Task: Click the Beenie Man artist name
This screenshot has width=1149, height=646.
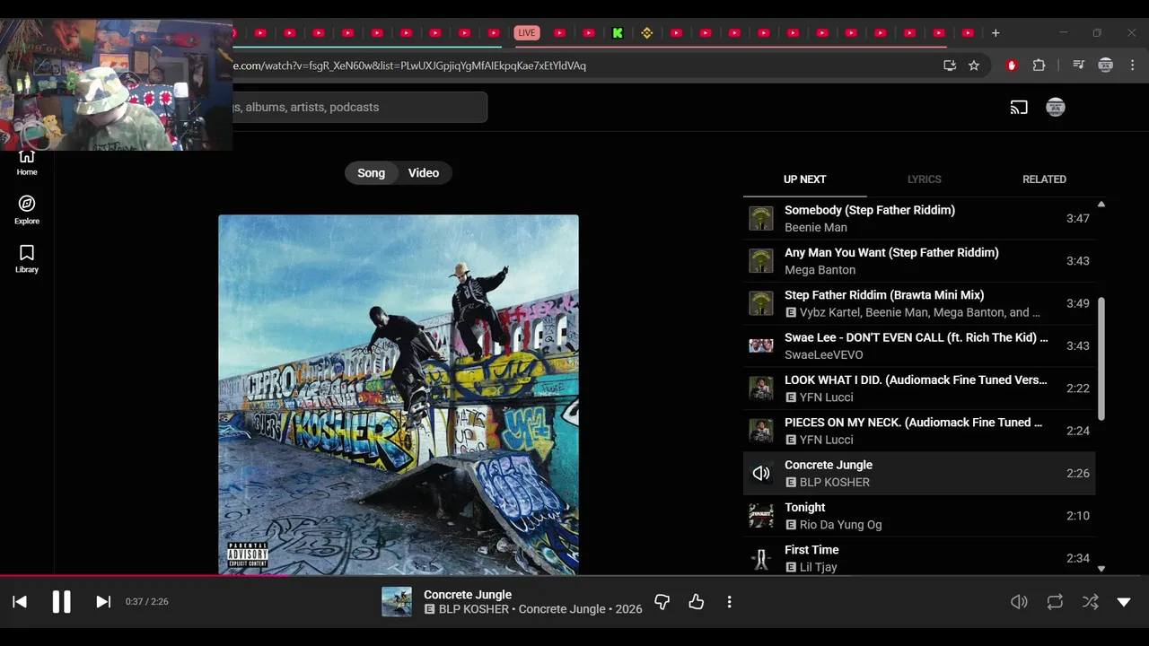Action: 816,227
